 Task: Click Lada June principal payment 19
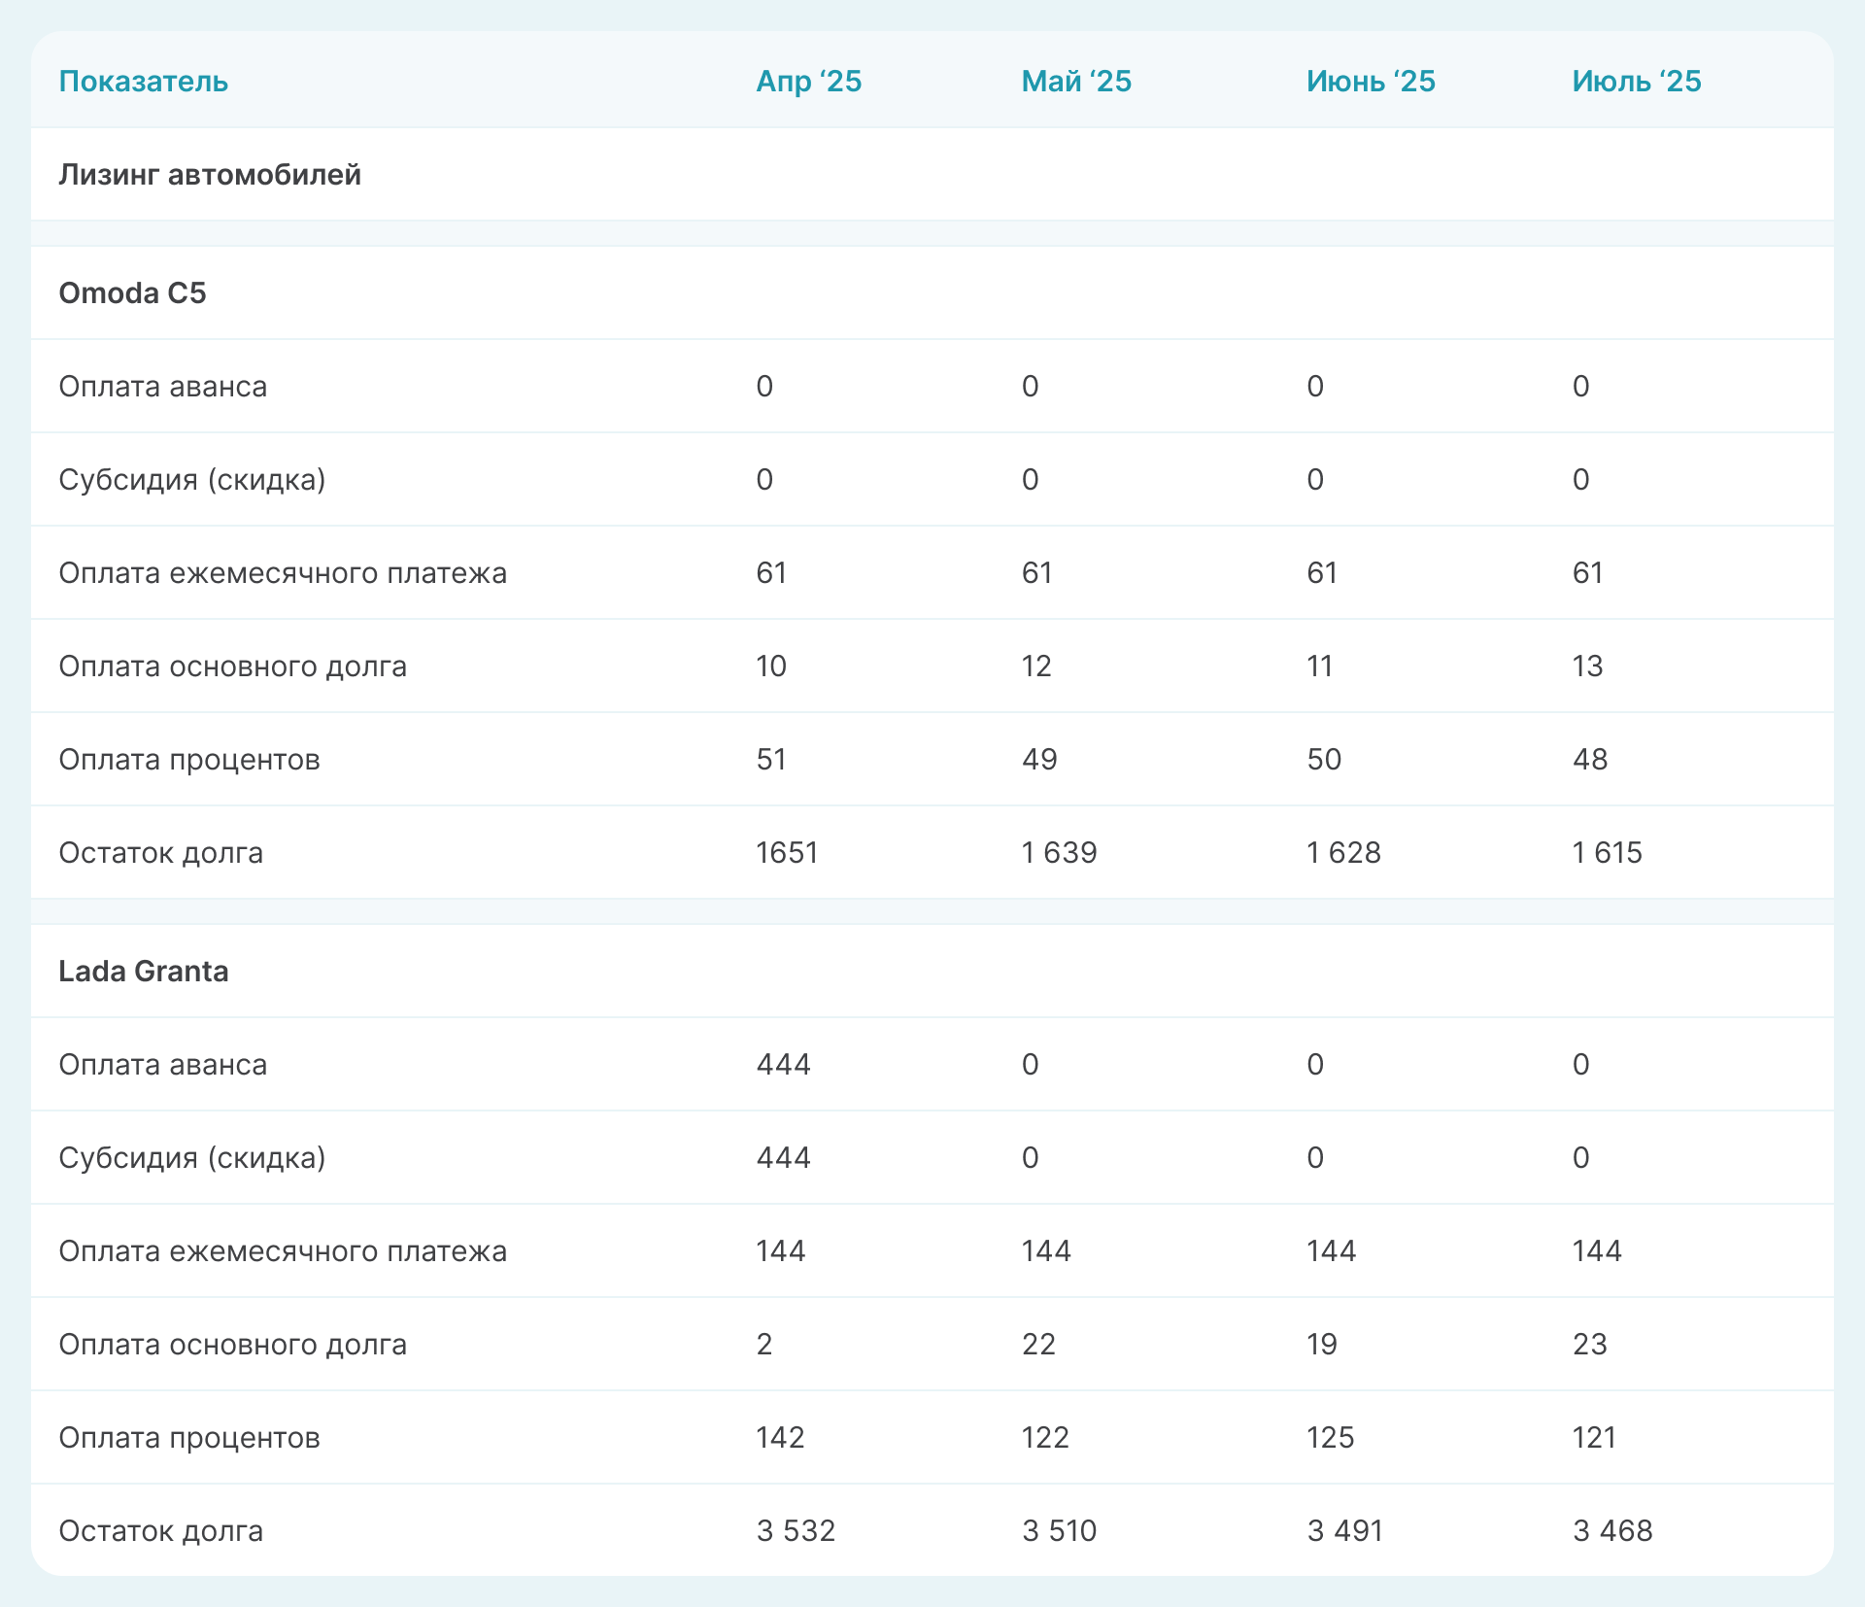[1321, 1345]
